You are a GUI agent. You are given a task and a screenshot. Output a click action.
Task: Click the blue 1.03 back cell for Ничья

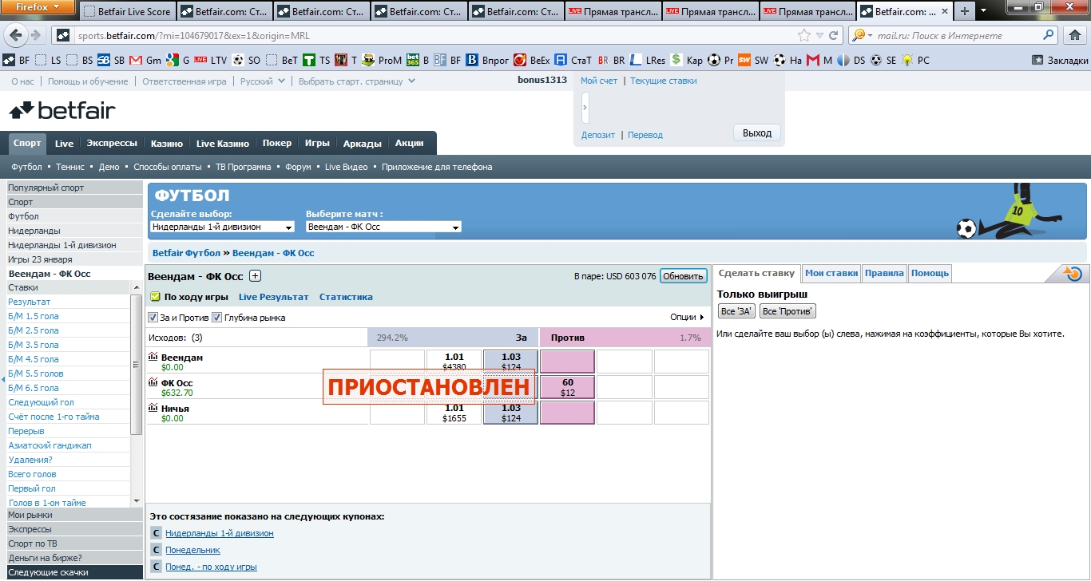pos(511,413)
